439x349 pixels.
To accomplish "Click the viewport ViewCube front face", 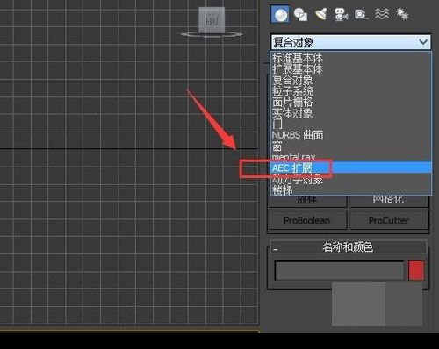I will (212, 20).
